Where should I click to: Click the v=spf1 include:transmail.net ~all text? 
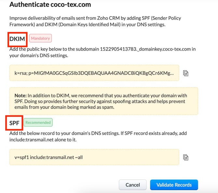tap(48, 157)
